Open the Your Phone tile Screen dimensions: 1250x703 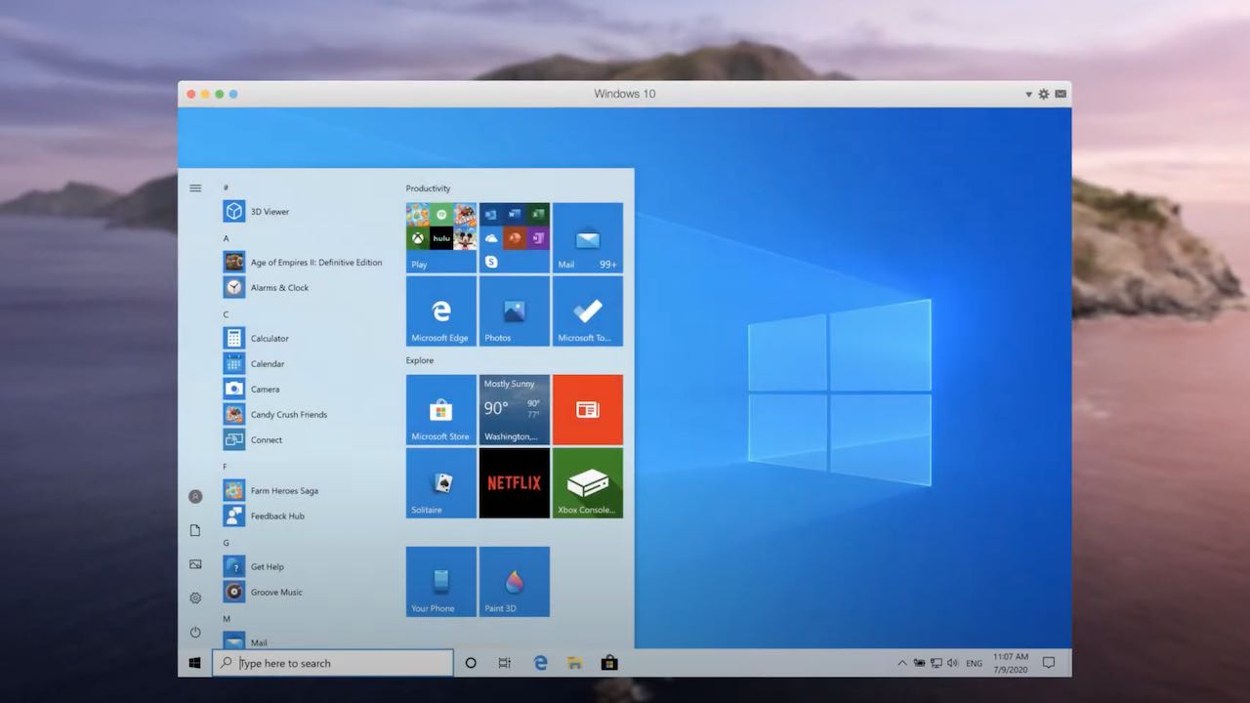(441, 582)
